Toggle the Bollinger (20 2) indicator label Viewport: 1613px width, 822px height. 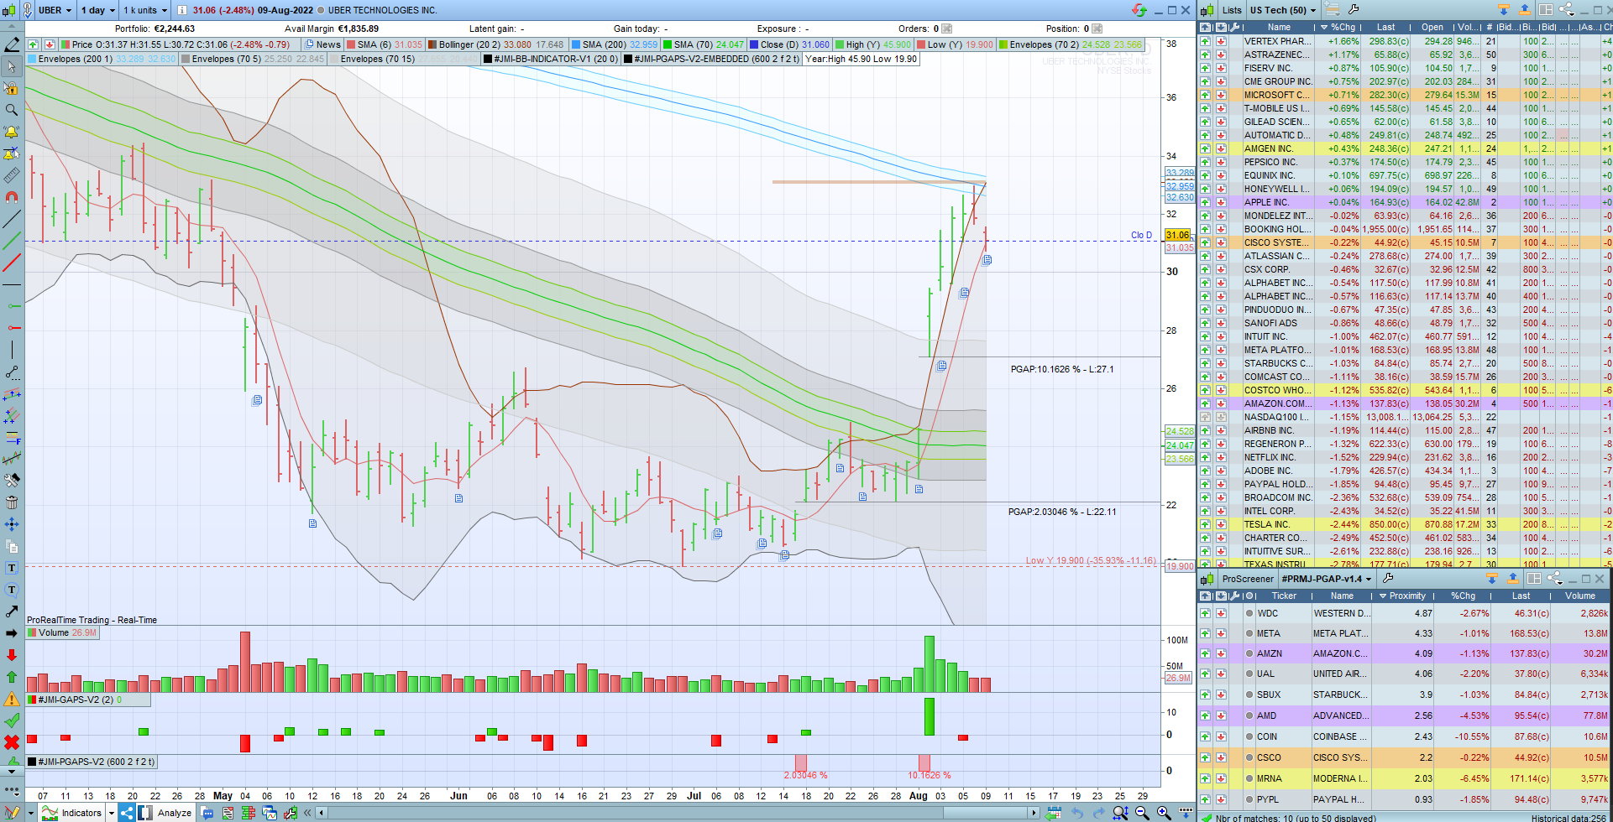click(495, 44)
